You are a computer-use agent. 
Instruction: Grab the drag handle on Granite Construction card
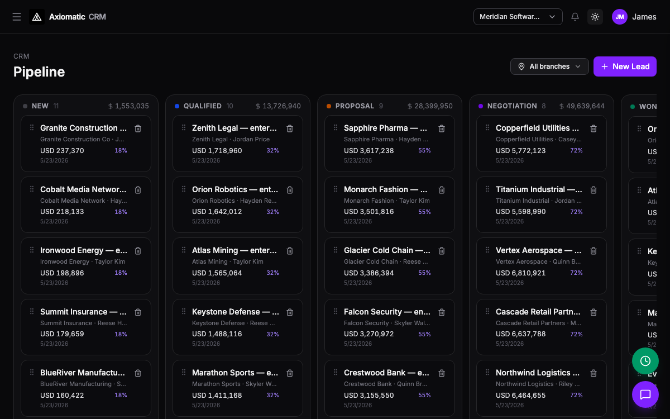tap(32, 128)
